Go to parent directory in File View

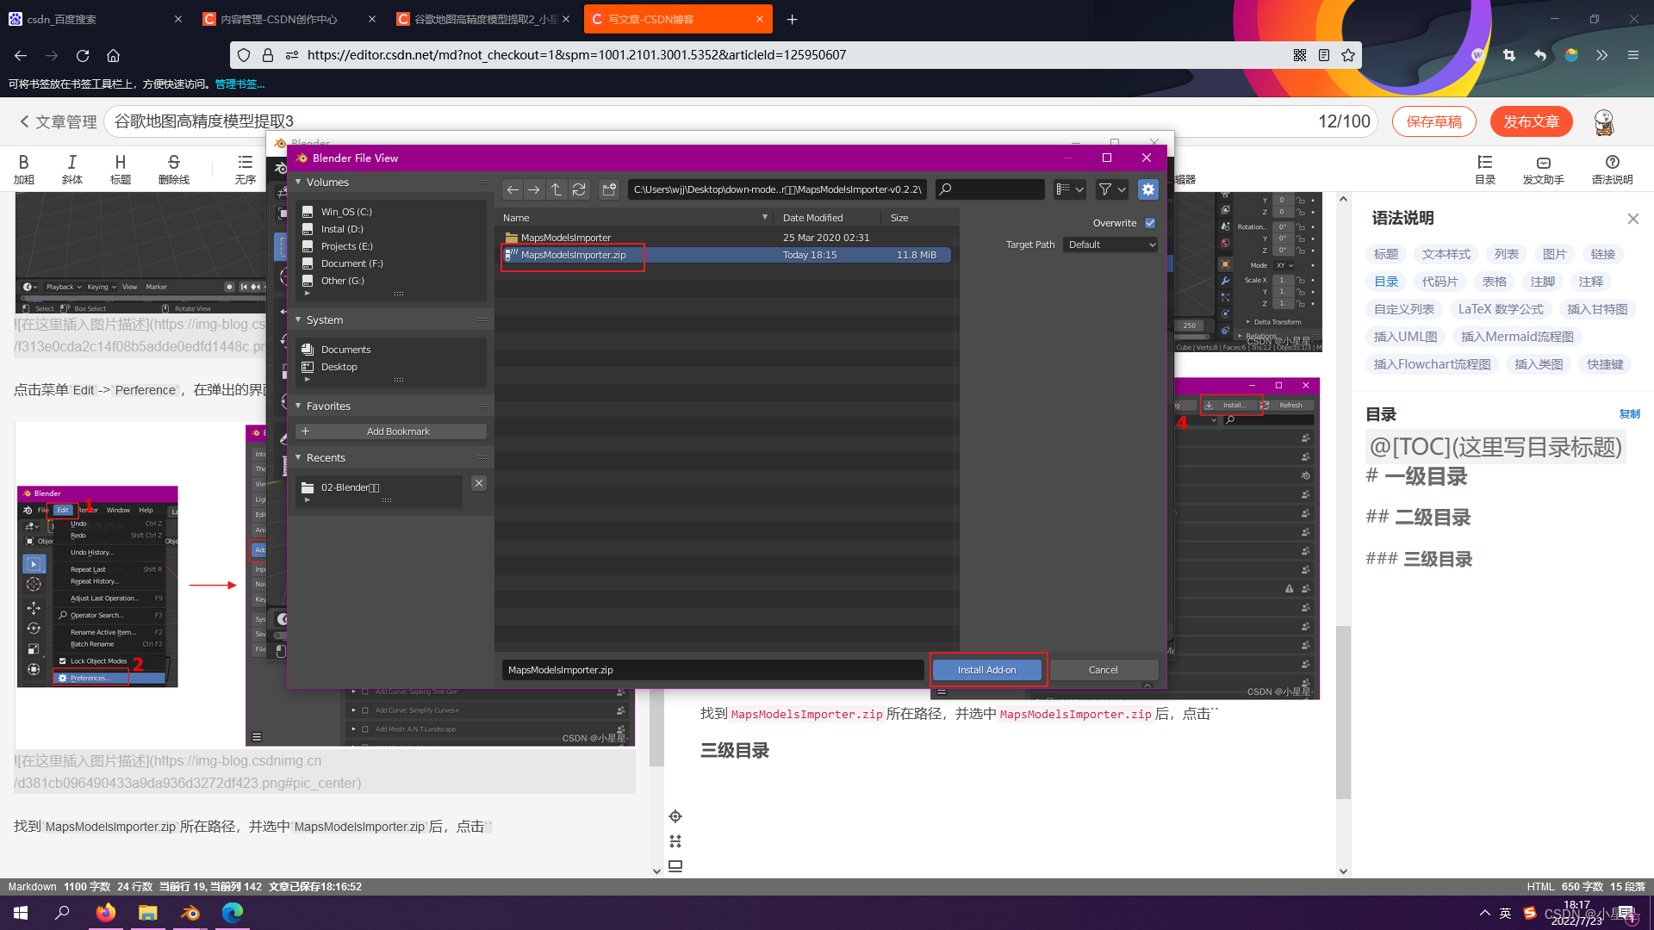pos(557,189)
